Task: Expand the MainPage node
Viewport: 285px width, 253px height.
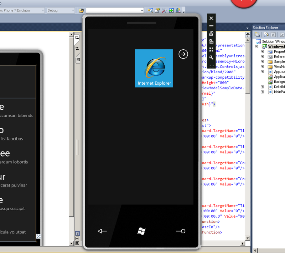Action: coord(262,92)
